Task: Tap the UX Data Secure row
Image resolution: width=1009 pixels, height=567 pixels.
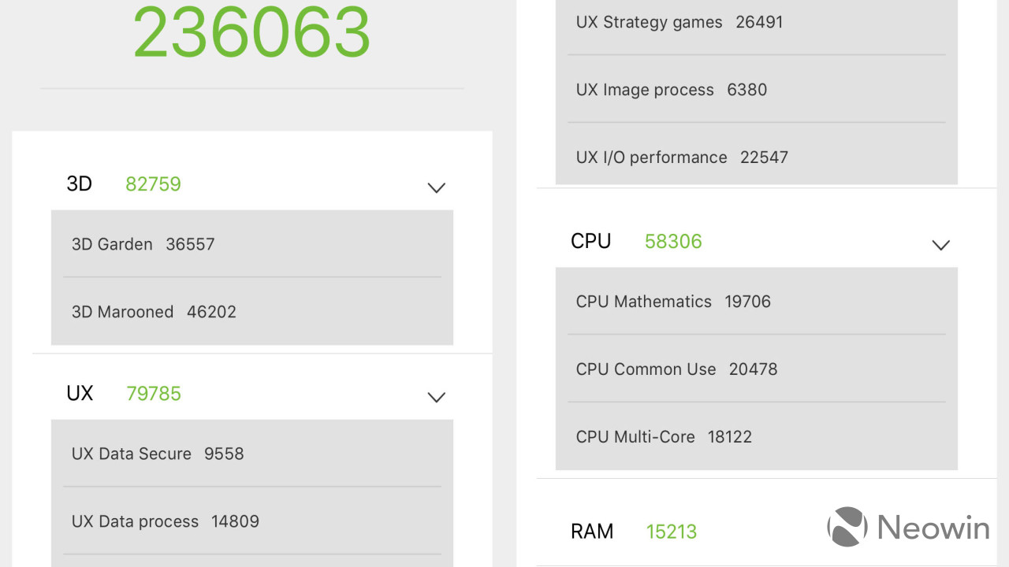Action: (x=251, y=454)
